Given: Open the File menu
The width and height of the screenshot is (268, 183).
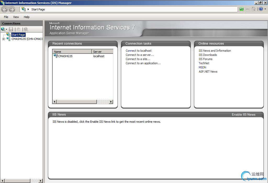Looking at the screenshot, I should (x=6, y=17).
